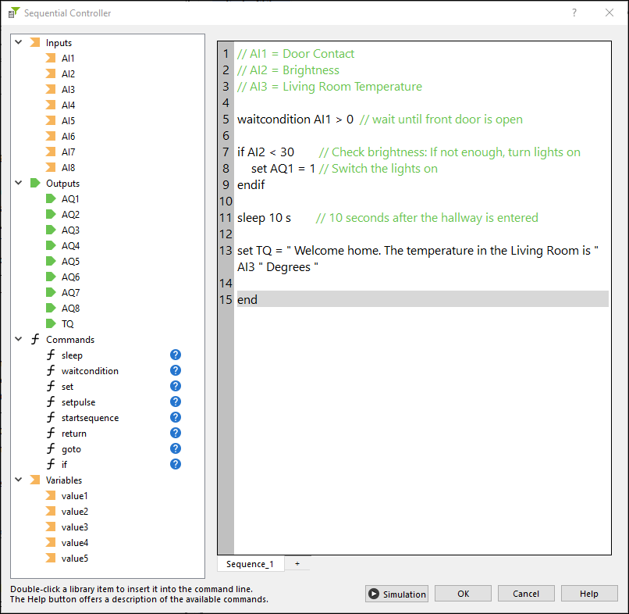Collapse the Commands tree section
Viewport: 629px width, 614px height.
coord(19,340)
